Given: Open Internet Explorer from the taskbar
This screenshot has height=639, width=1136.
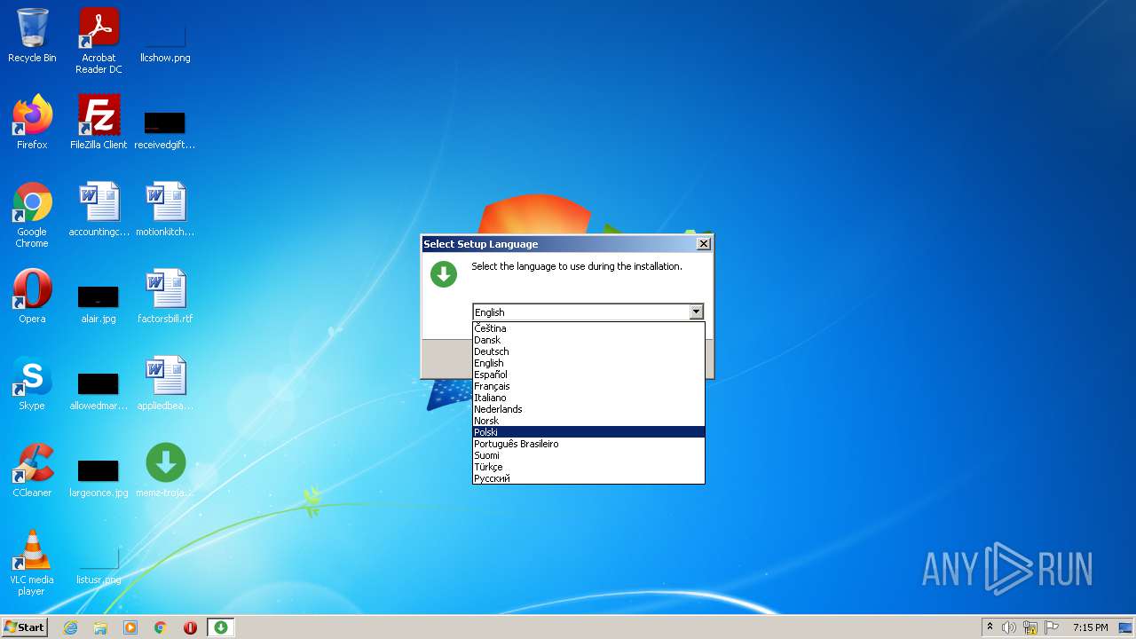Looking at the screenshot, I should point(70,627).
